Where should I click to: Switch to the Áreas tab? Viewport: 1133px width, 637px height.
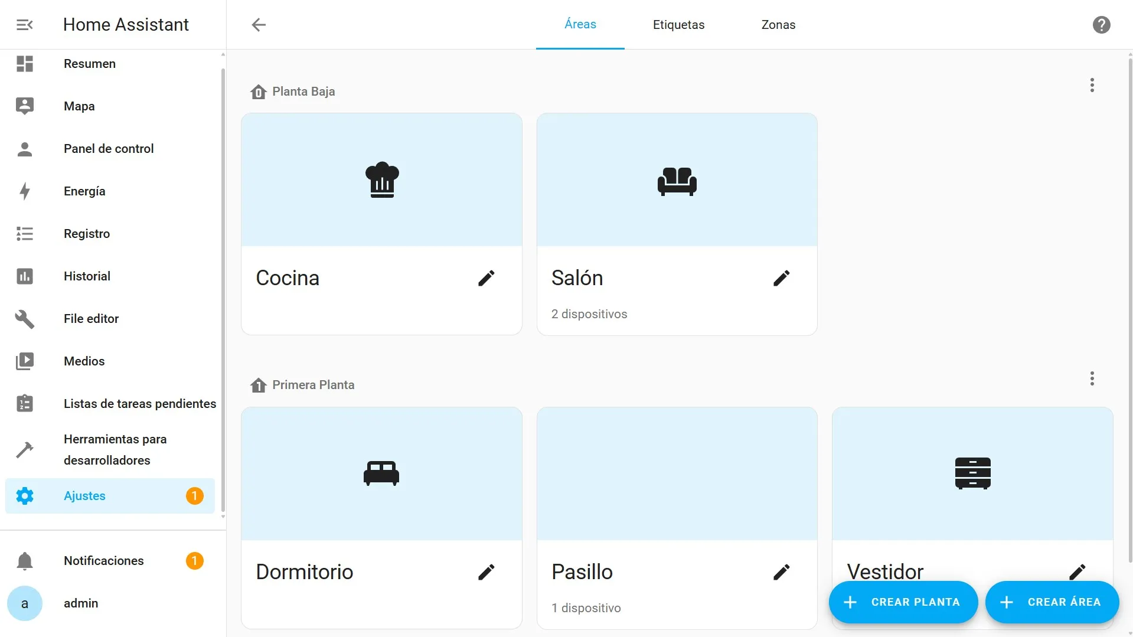(x=580, y=25)
